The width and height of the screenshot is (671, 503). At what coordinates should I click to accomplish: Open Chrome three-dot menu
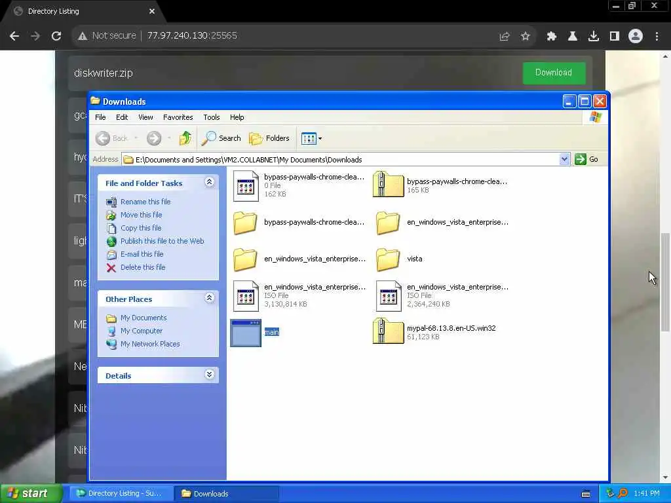coord(657,37)
